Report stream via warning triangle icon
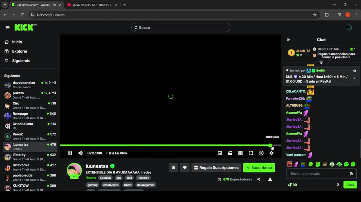Image resolution: width=361 pixels, height=202 pixels. (x=270, y=179)
